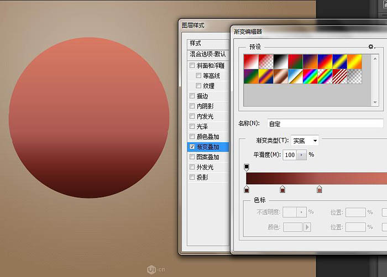This screenshot has height=277, width=387.
Task: Enable the 斜面和浮雕 checkbox
Action: click(x=192, y=65)
